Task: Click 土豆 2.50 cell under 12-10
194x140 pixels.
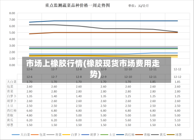Action: (x=128, y=106)
